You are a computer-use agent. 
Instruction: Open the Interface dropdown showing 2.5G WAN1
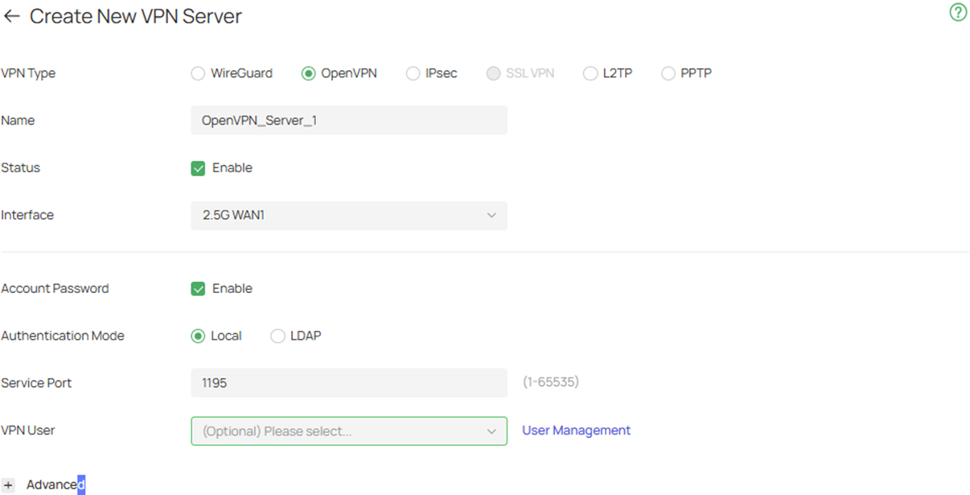click(348, 215)
